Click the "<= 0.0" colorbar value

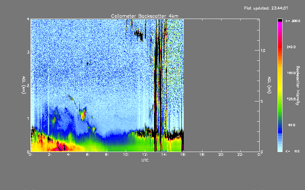coord(292,151)
